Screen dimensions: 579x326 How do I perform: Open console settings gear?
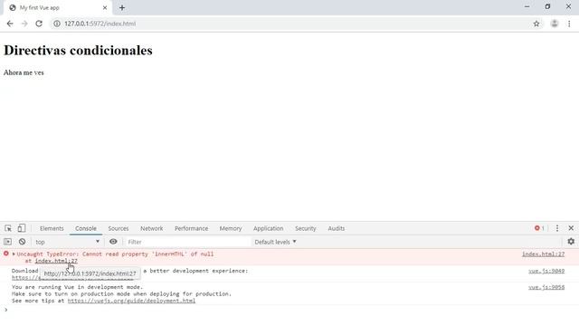[x=571, y=242]
